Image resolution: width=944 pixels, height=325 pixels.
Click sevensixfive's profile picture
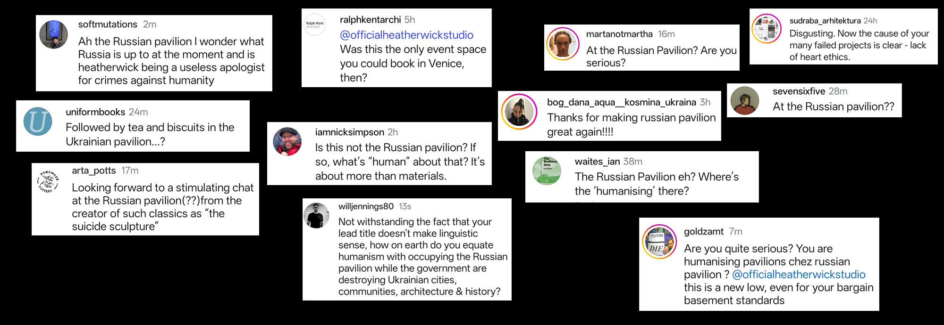point(745,101)
